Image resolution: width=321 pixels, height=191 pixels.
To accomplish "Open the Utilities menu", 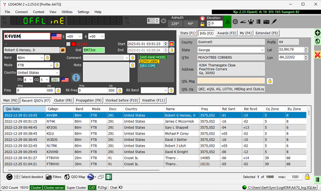I will [x=67, y=12].
